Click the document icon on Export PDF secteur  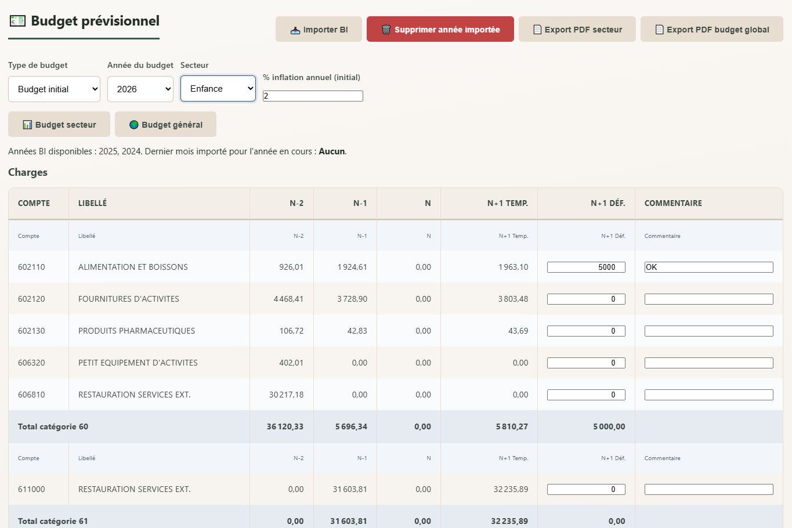click(x=537, y=30)
